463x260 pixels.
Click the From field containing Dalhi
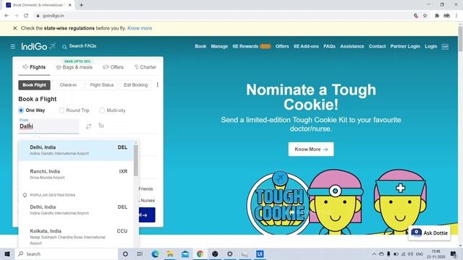coord(48,126)
